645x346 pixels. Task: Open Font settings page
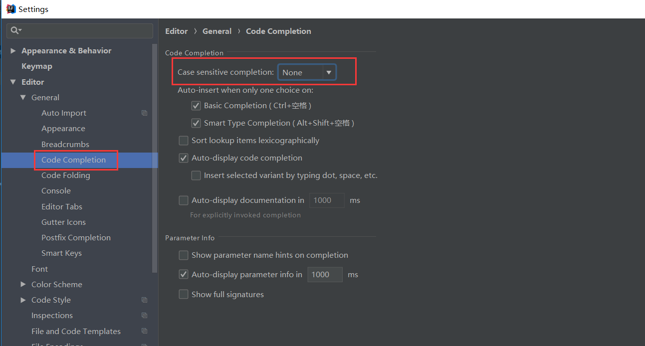point(39,269)
